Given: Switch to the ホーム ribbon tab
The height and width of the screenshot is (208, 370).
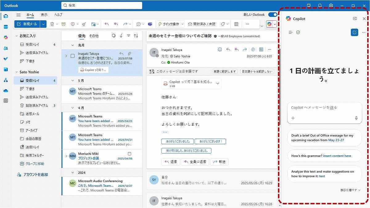Looking at the screenshot, I should click(x=30, y=15).
